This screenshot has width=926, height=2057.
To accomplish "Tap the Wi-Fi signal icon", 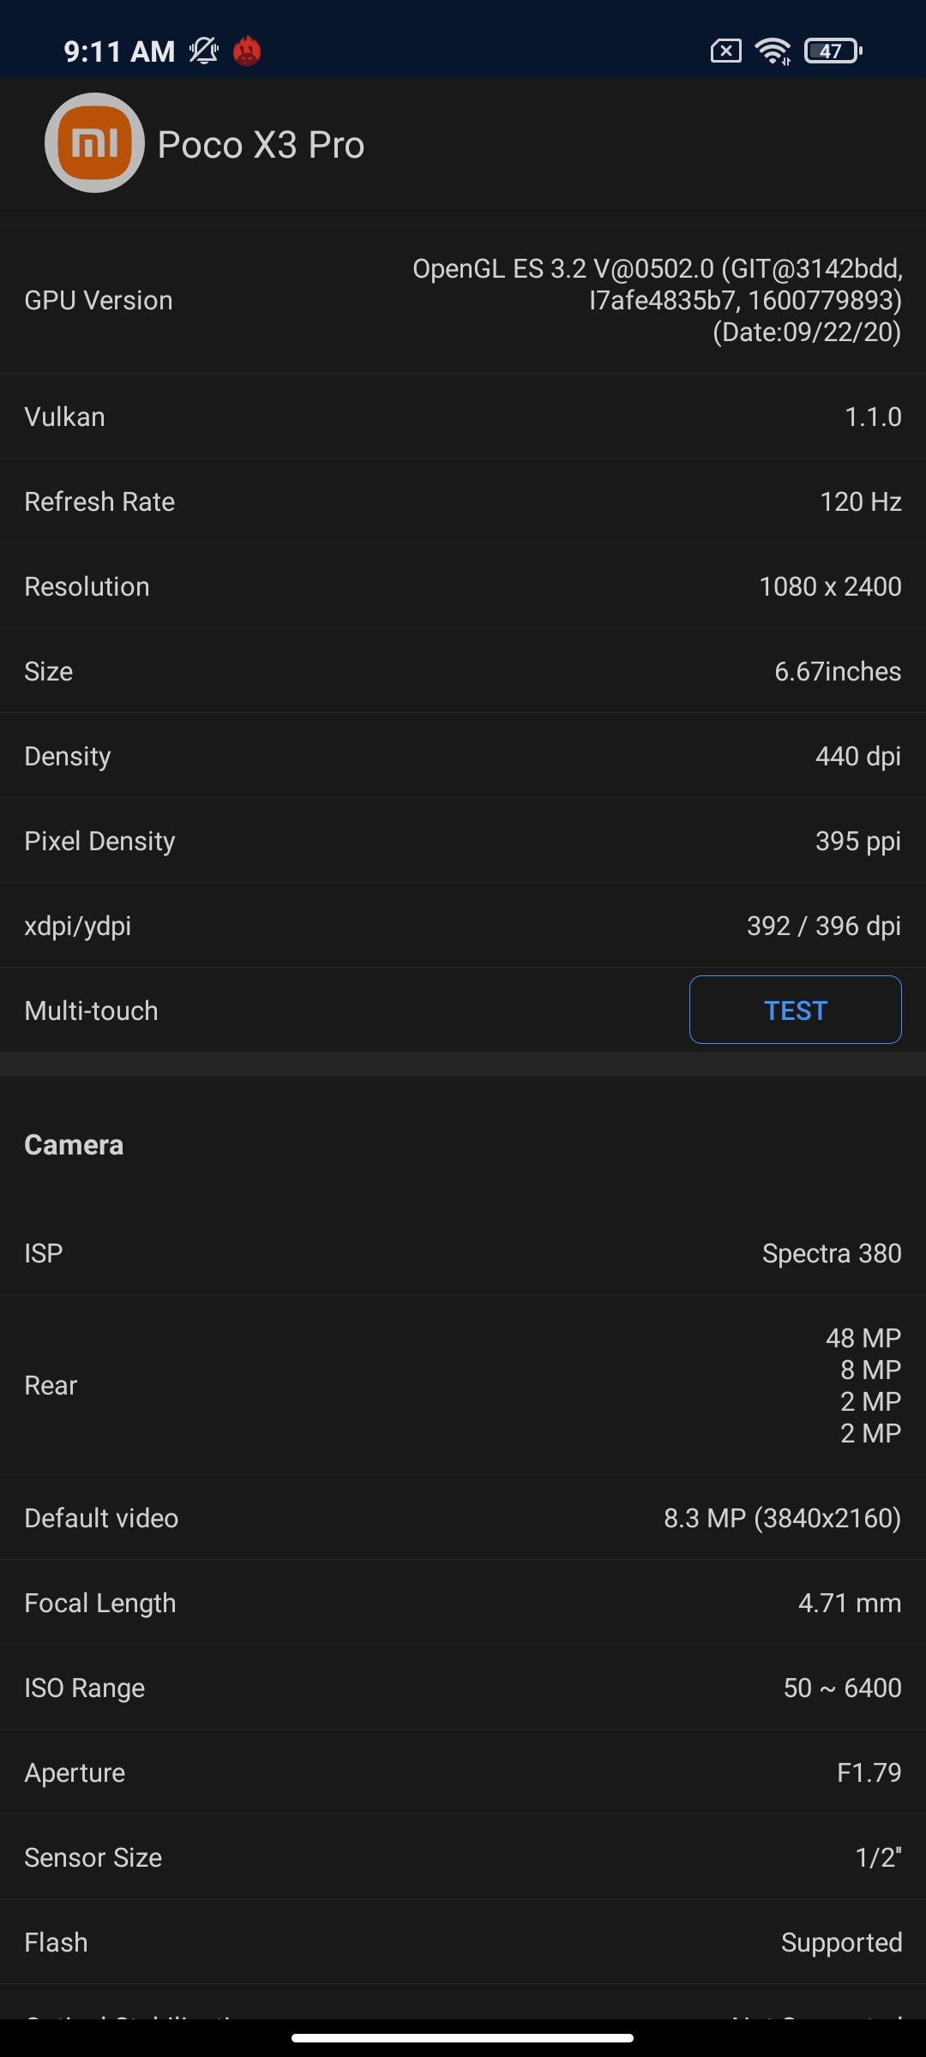I will tap(773, 51).
